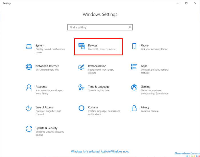The width and height of the screenshot is (200, 157).
Task: Click the Network & Internet globe icon
Action: coord(29,67)
